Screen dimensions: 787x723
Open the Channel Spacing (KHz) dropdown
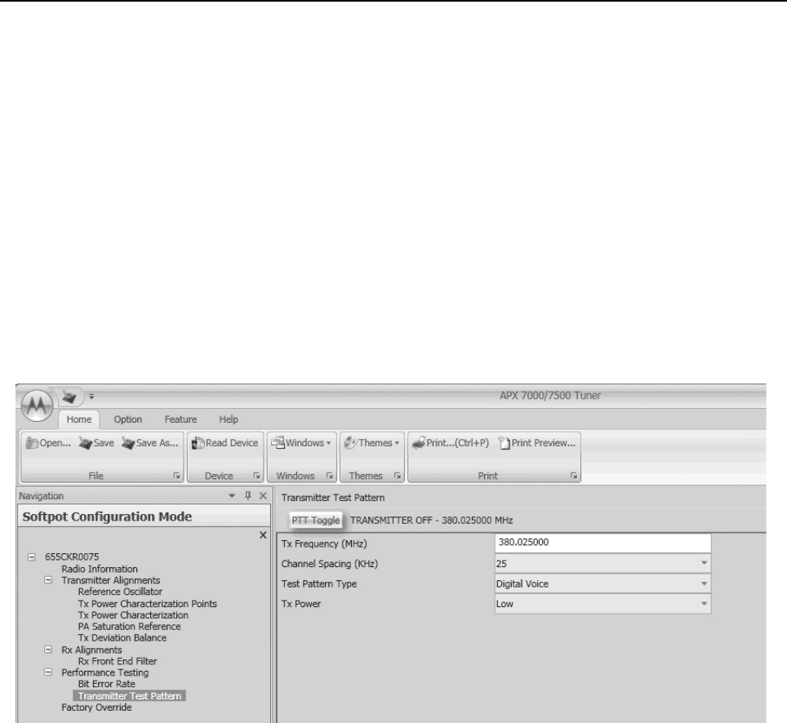tap(602, 563)
